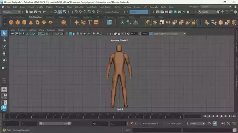
Task: Go to the end of playback range
Action: coord(235,116)
